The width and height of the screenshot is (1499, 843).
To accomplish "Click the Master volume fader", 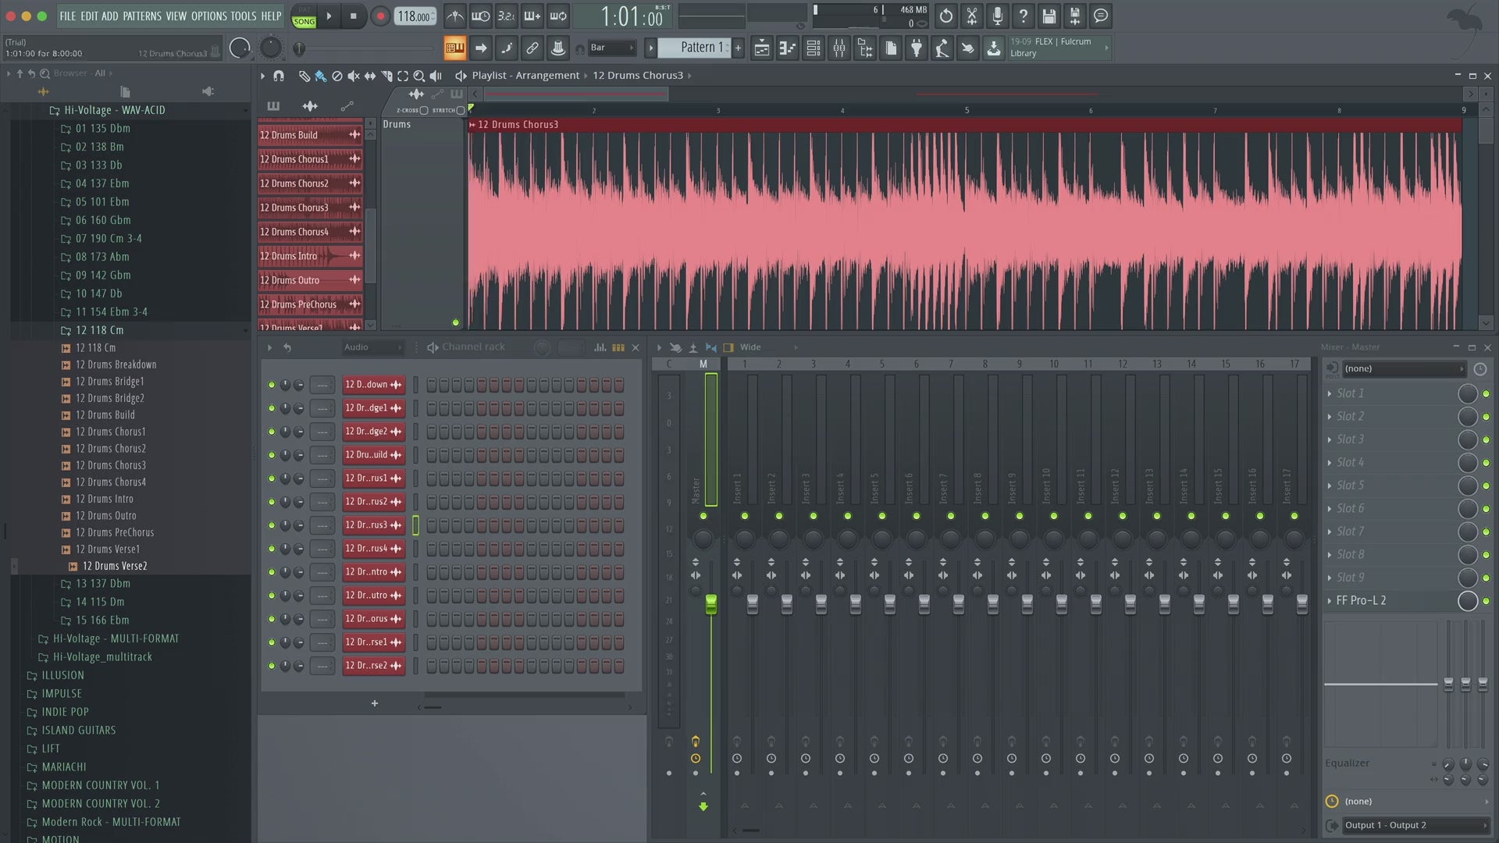I will click(x=711, y=605).
